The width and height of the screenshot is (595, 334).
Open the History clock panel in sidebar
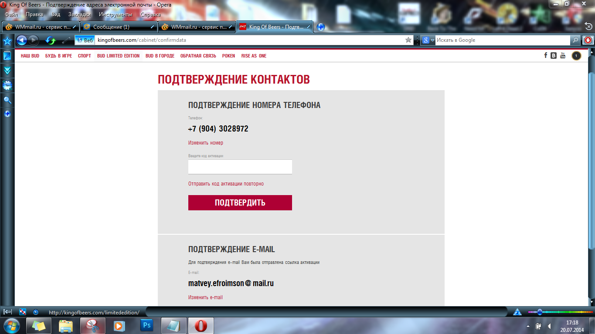[7, 85]
